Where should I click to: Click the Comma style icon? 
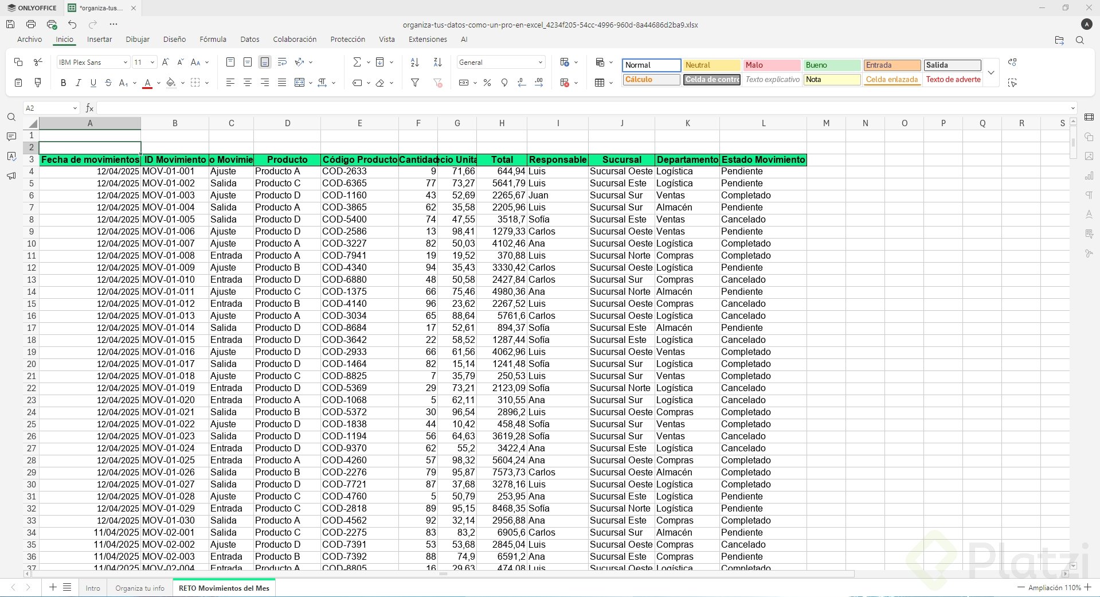504,83
